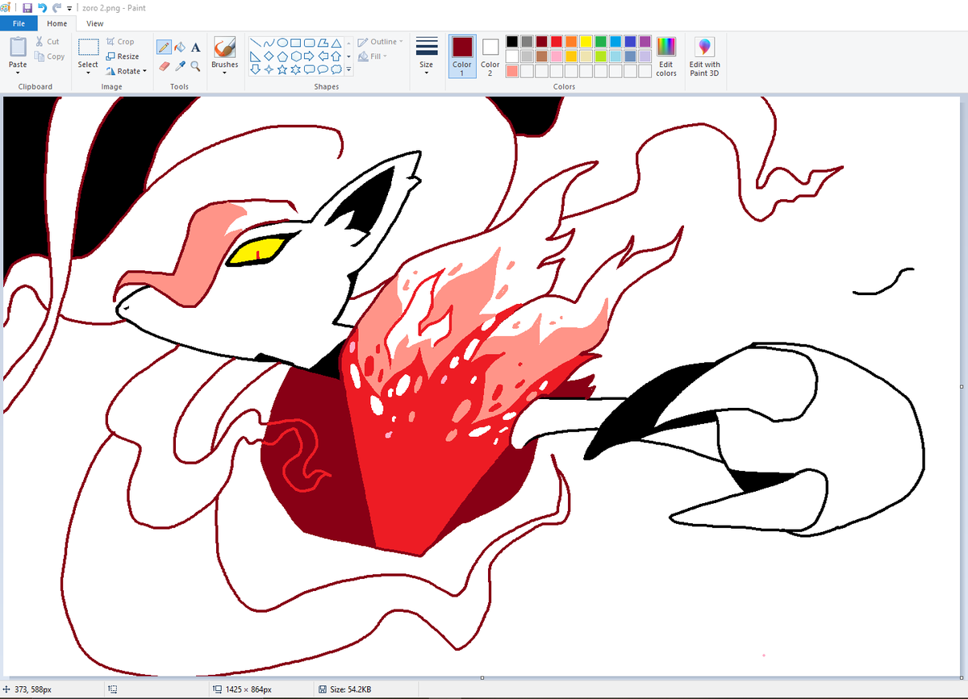Viewport: 968px width, 699px height.
Task: Choose the Right triangle shape
Action: [x=255, y=56]
